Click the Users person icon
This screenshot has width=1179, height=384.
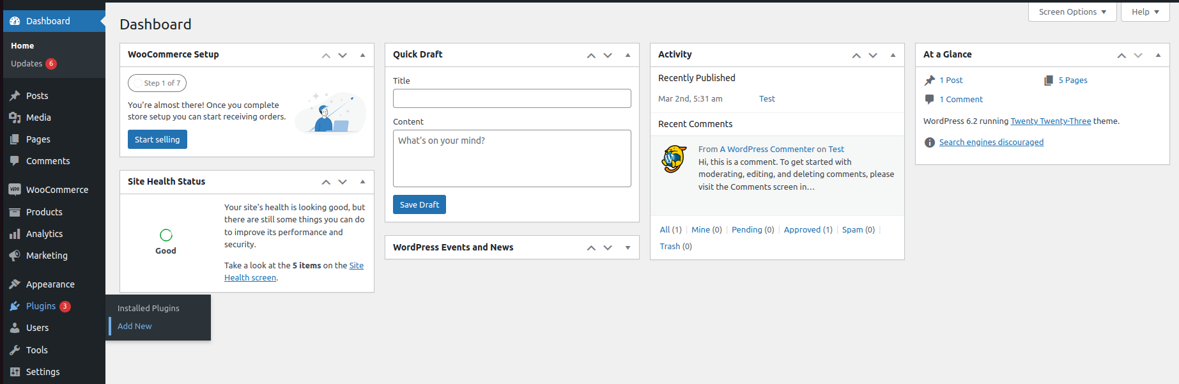(x=15, y=328)
